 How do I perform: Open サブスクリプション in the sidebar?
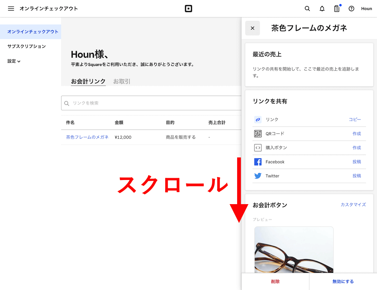point(26,46)
